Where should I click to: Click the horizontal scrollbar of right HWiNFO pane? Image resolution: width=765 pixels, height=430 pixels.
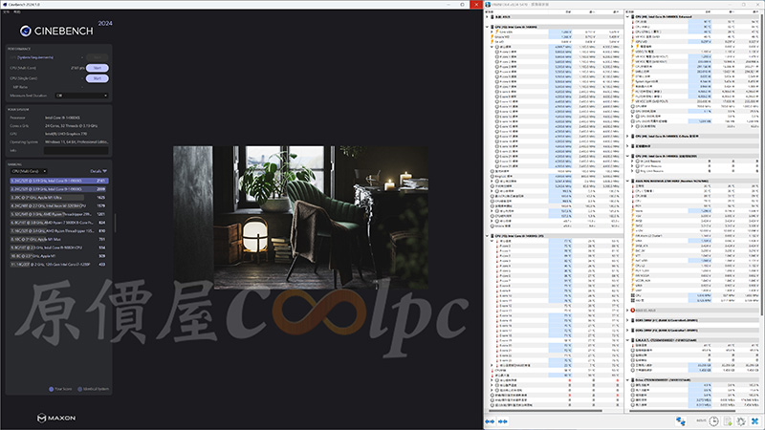coord(683,411)
